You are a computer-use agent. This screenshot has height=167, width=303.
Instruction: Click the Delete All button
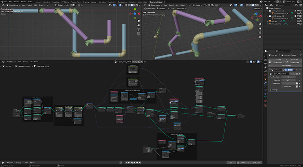pos(293,60)
